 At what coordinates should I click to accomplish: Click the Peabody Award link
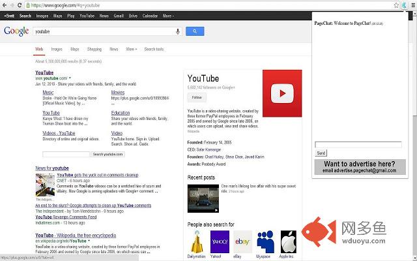214,164
